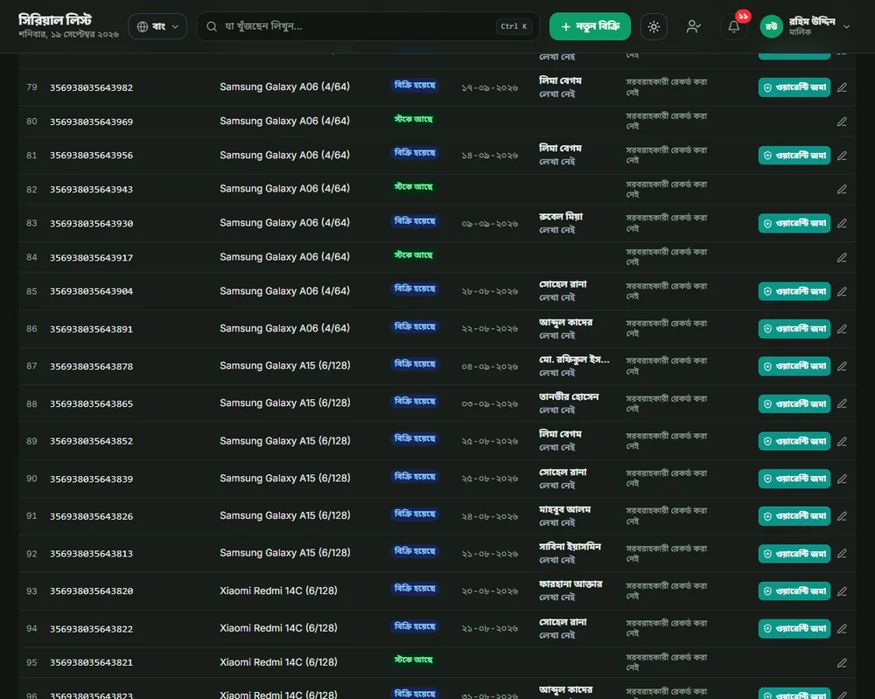This screenshot has width=875, height=699.
Task: Click warranty claim button in row 94
Action: click(794, 629)
